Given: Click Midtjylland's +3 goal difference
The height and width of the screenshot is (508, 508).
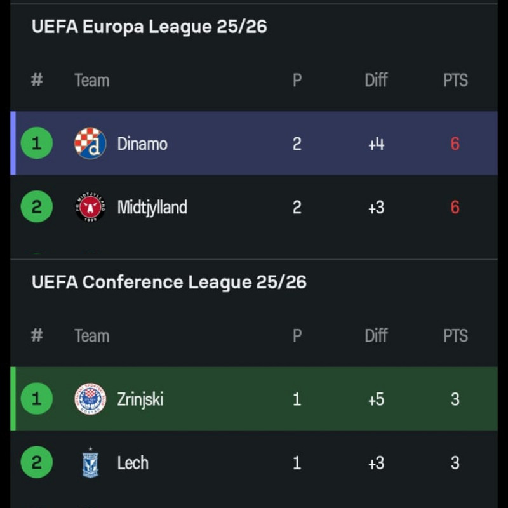Looking at the screenshot, I should (x=376, y=207).
